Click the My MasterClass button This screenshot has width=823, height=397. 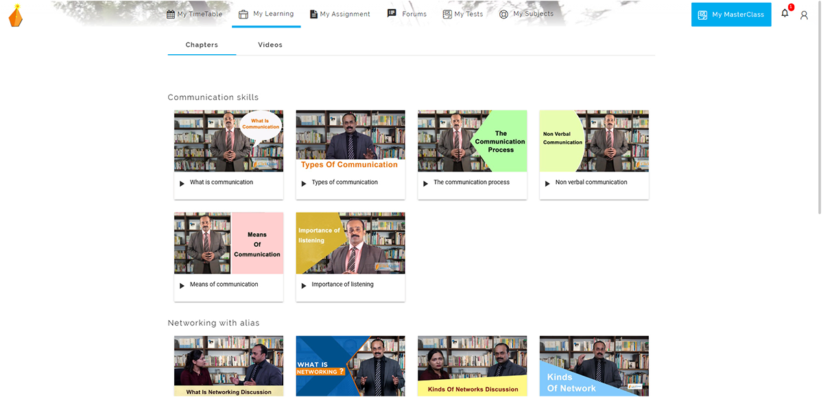tap(731, 14)
